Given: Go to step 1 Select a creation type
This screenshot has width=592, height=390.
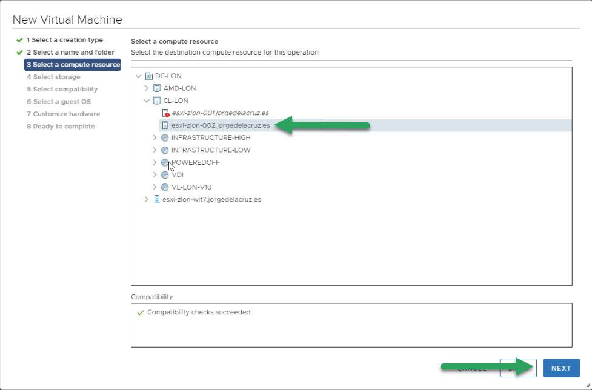Looking at the screenshot, I should [x=65, y=40].
